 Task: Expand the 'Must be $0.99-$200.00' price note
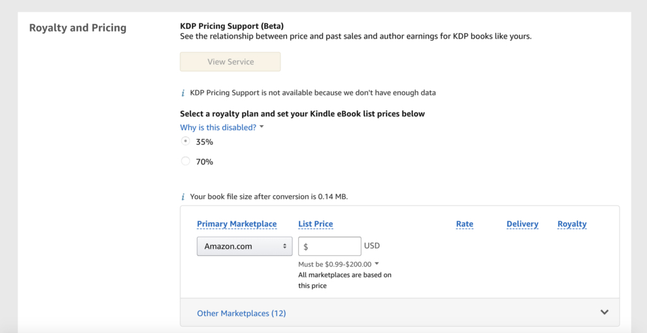pos(335,264)
